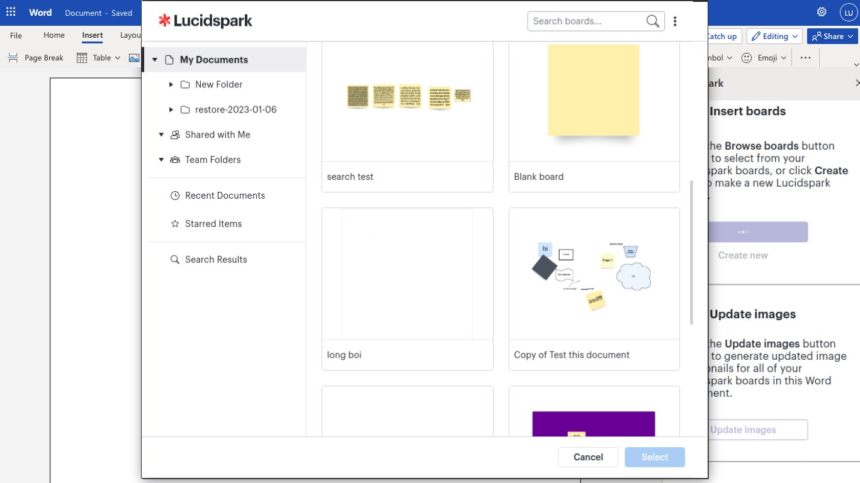Screen dimensions: 860x483
Task: Switch to the Home ribbon tab
Action: click(54, 35)
